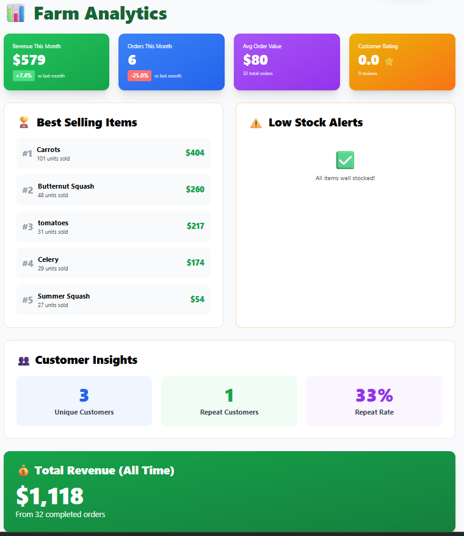The image size is (464, 536).
Task: Click the +7.4% change badge
Action: click(x=24, y=76)
